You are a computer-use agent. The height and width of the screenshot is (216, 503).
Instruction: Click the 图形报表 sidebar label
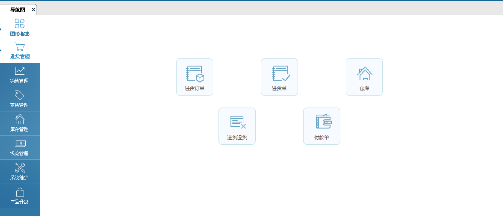[x=20, y=34]
